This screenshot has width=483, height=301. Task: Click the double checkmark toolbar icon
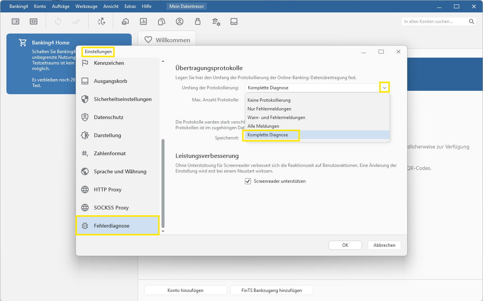coord(76,21)
